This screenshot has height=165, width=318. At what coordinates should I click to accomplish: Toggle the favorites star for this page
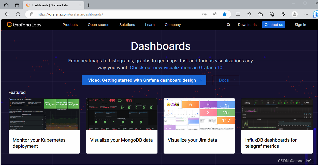pyautogui.click(x=225, y=14)
